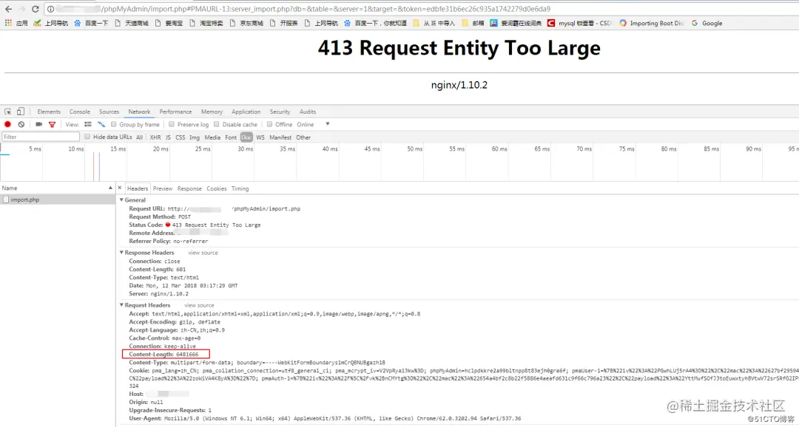Go back with the browser back arrow

tap(8, 9)
